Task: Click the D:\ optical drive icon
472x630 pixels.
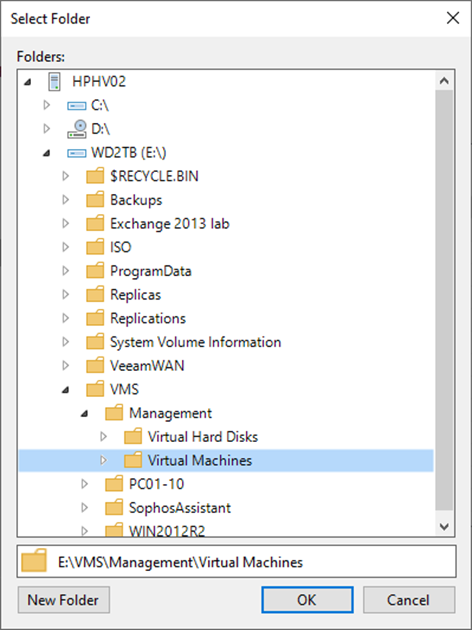Action: [77, 129]
